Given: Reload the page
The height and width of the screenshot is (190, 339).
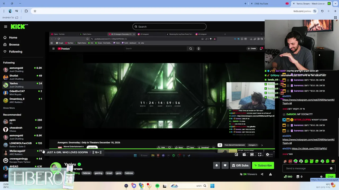Looking at the screenshot, I should 322,11.
